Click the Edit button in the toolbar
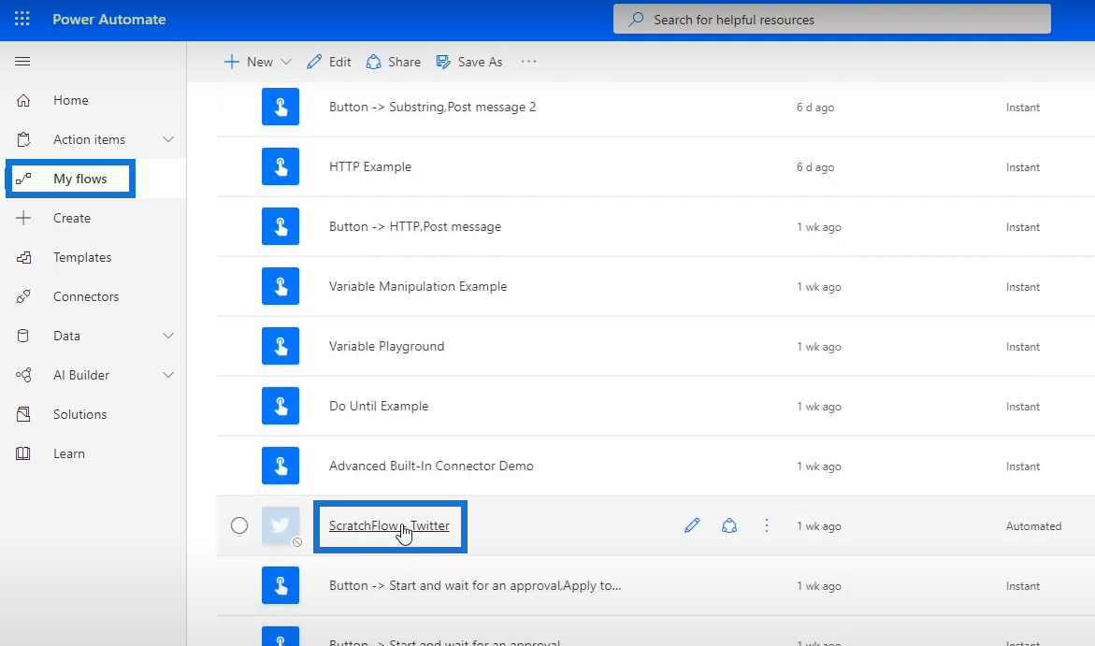 tap(329, 62)
